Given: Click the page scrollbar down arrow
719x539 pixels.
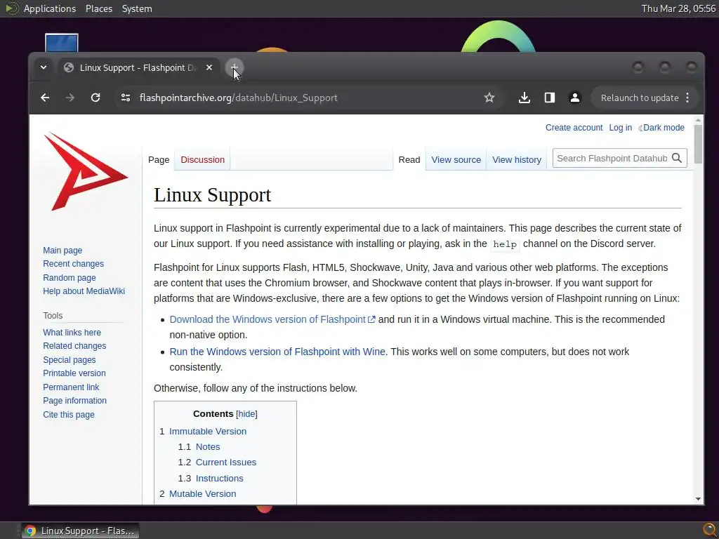Looking at the screenshot, I should [x=698, y=499].
